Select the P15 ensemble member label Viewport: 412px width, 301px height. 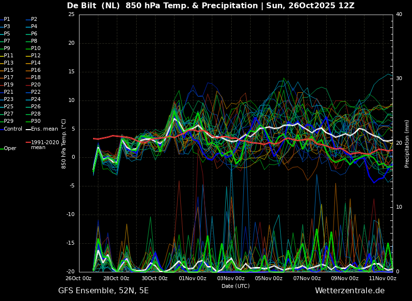[x=7, y=70]
